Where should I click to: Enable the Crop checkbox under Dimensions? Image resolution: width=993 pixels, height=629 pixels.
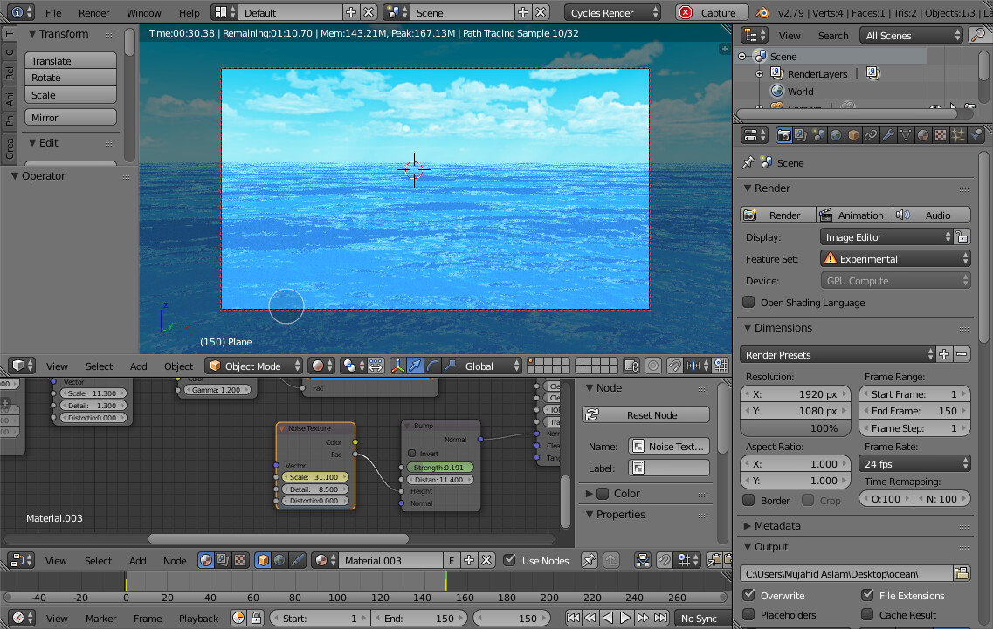(x=808, y=500)
